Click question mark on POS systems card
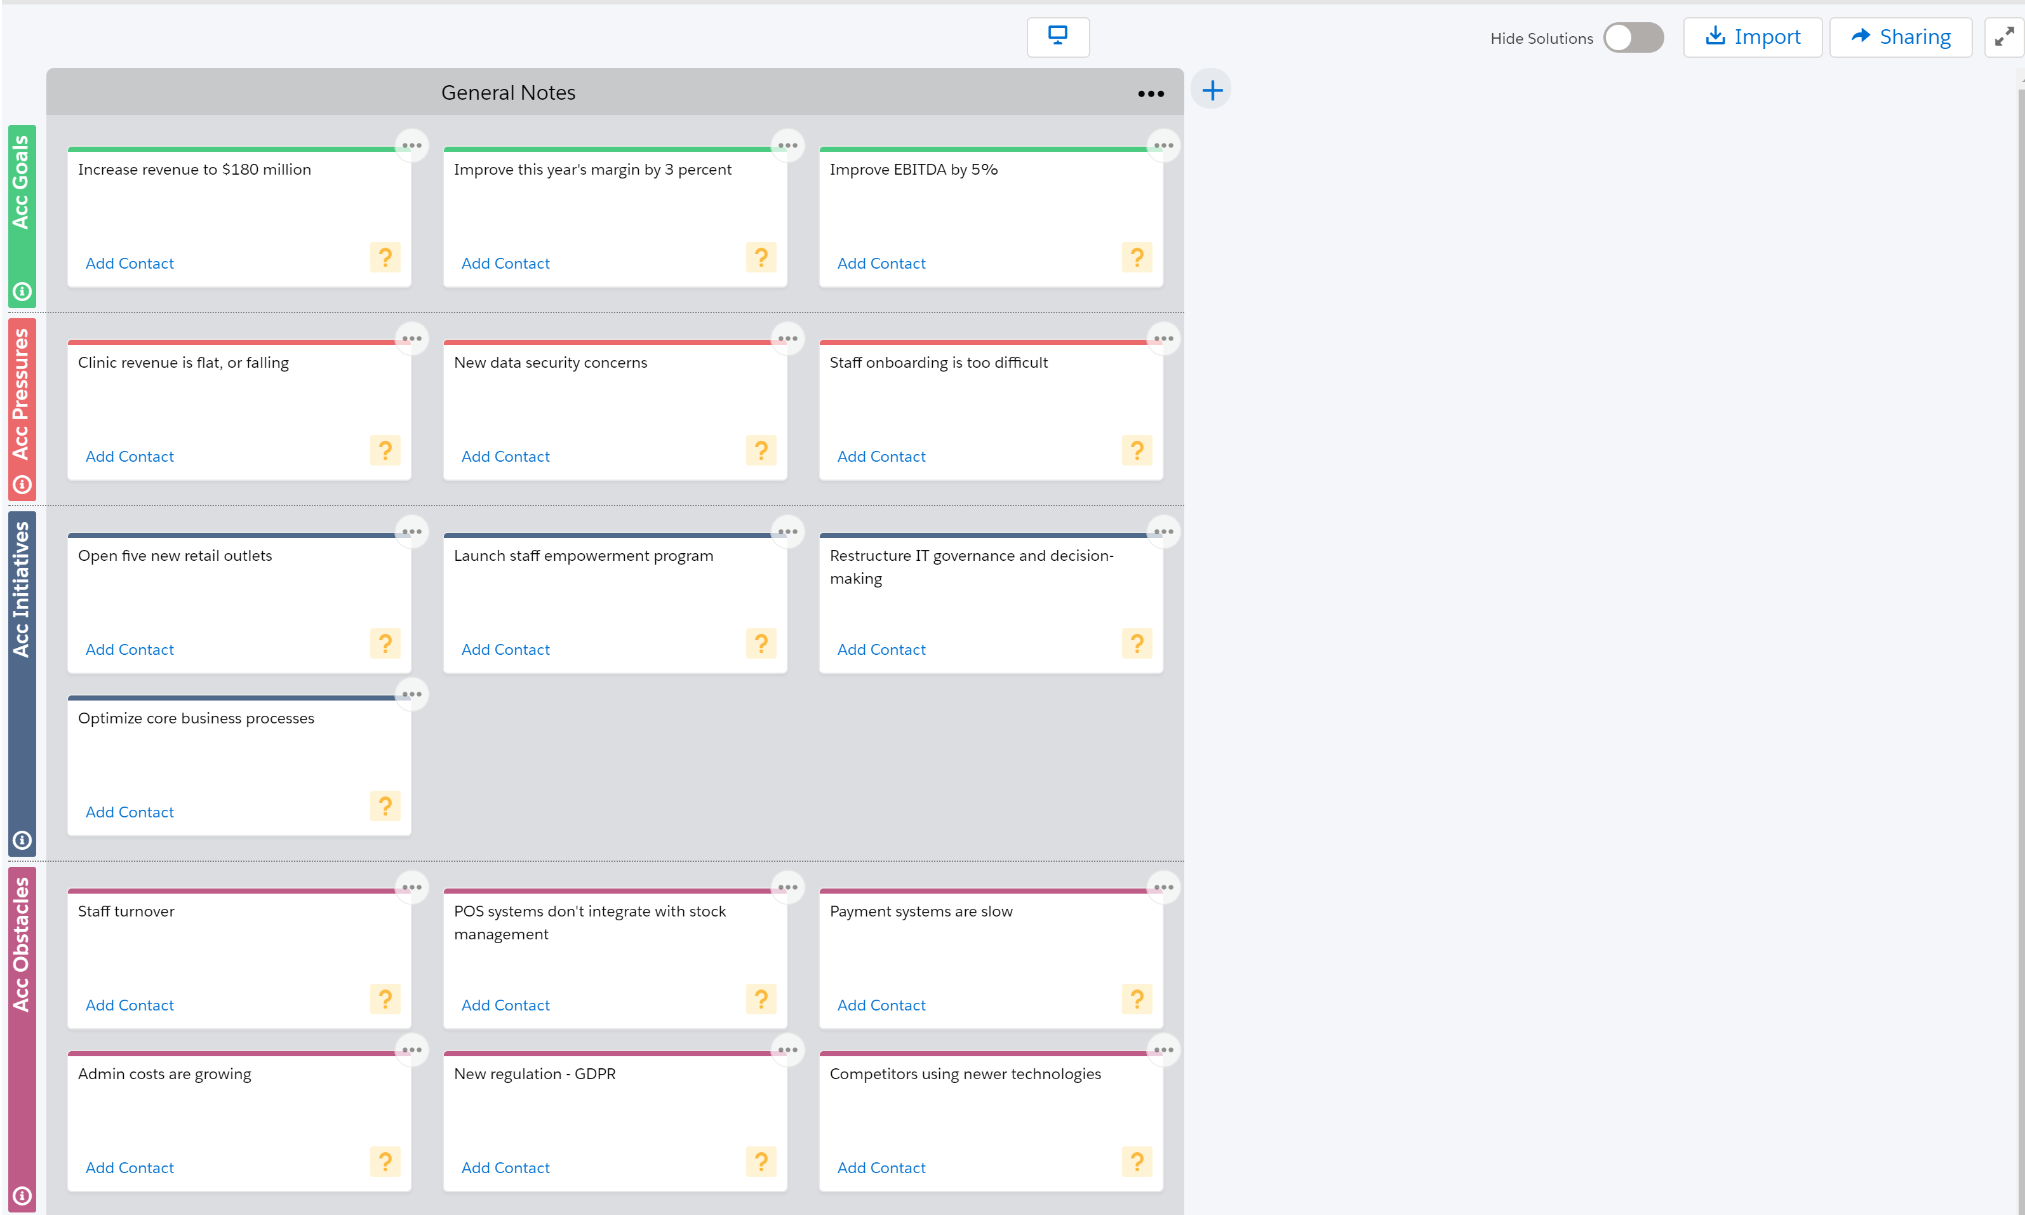 761,1000
